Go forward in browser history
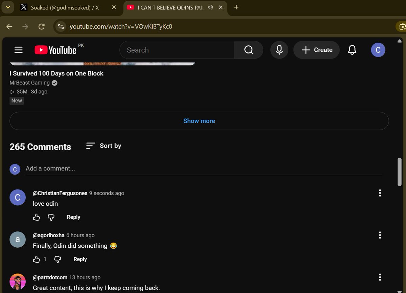Screen dimensions: 406x293 click(x=25, y=26)
